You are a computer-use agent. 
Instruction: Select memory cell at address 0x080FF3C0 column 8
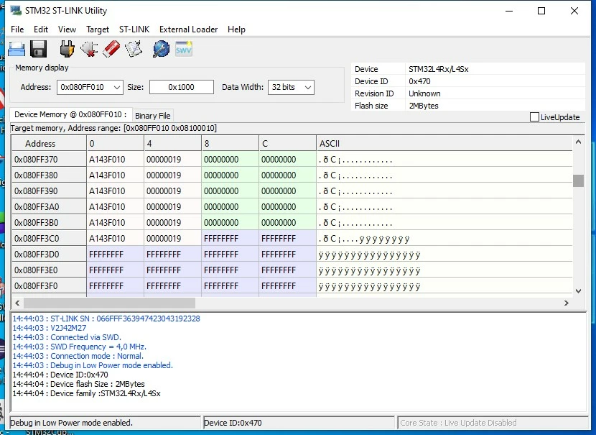[x=230, y=239]
